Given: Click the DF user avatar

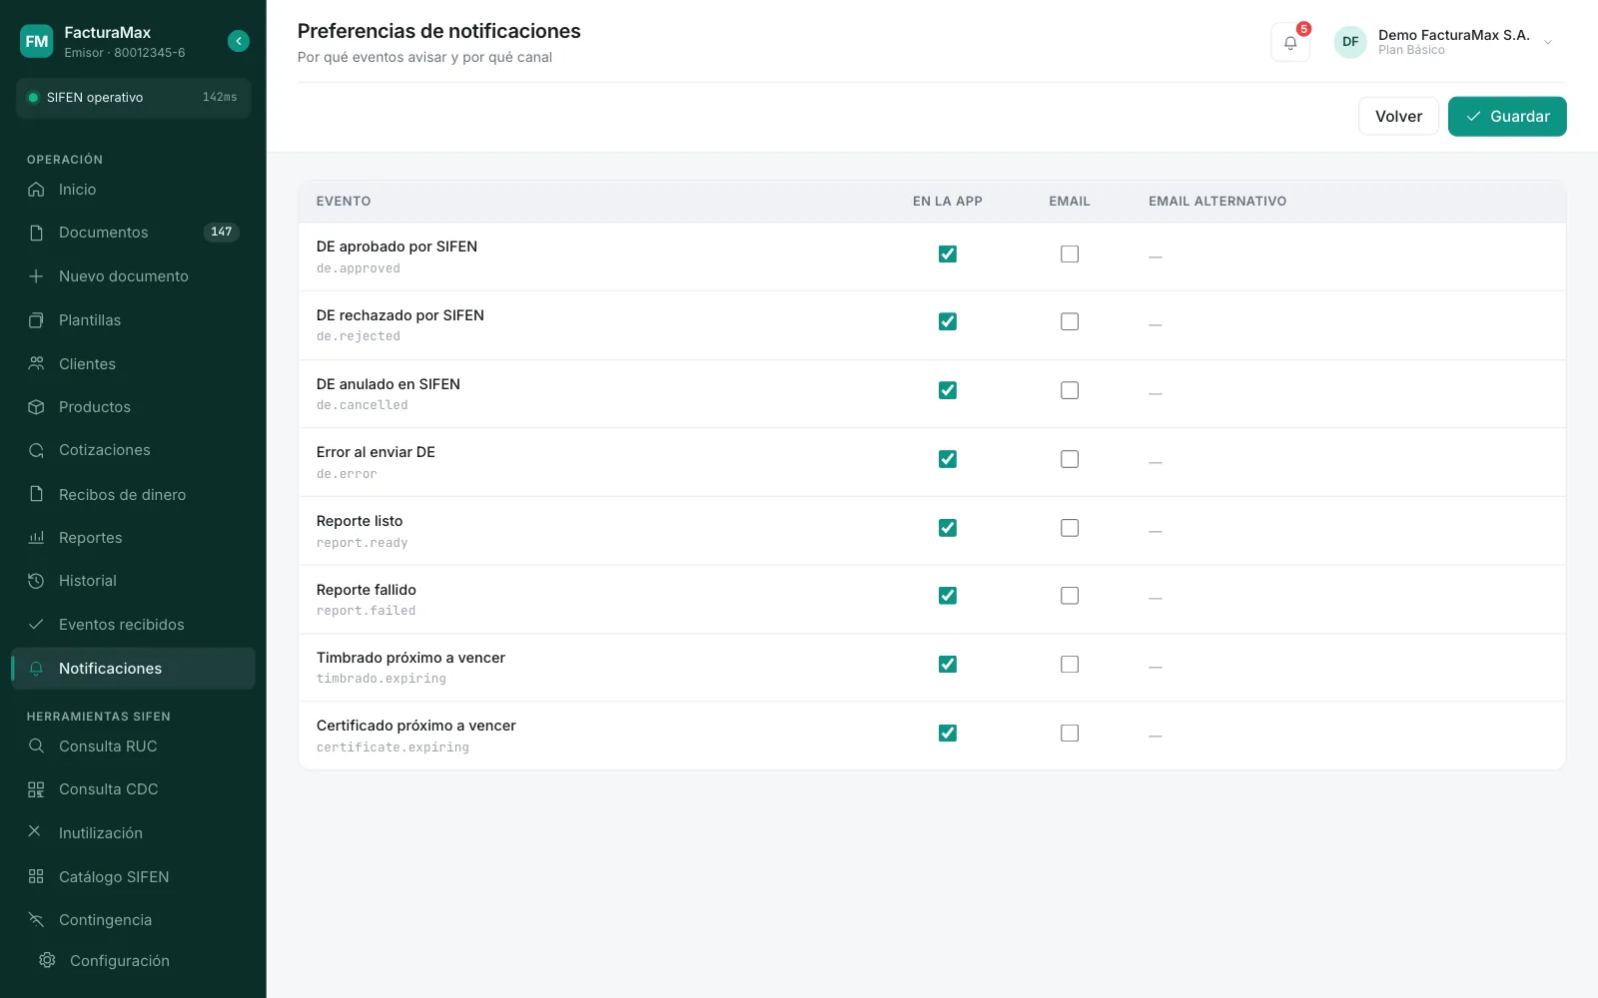Looking at the screenshot, I should click(1350, 42).
